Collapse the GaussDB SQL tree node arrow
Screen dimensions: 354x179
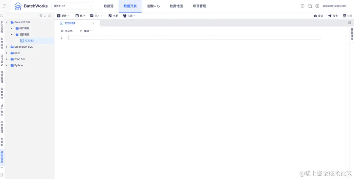[x=7, y=22]
